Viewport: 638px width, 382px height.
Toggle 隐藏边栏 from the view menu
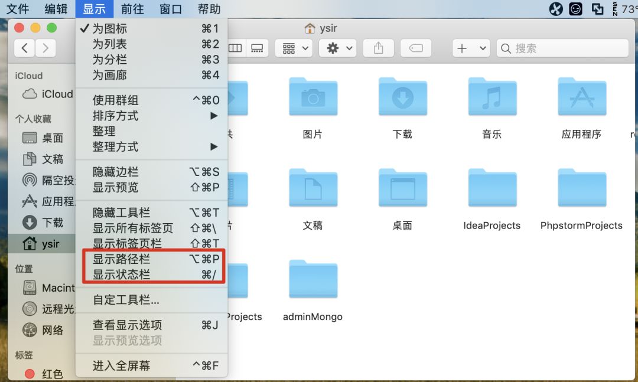point(118,172)
